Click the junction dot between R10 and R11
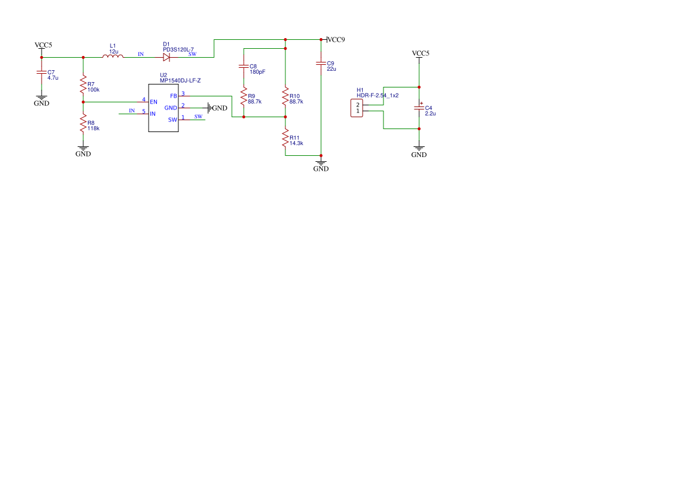This screenshot has width=695, height=492. coord(285,117)
